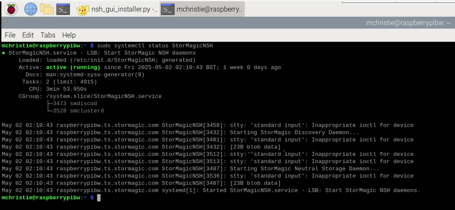Screen dimensions: 455x210
Task: Click '[23B blob data]' entry for StorMagicNSH[3487]
Action: (256, 183)
